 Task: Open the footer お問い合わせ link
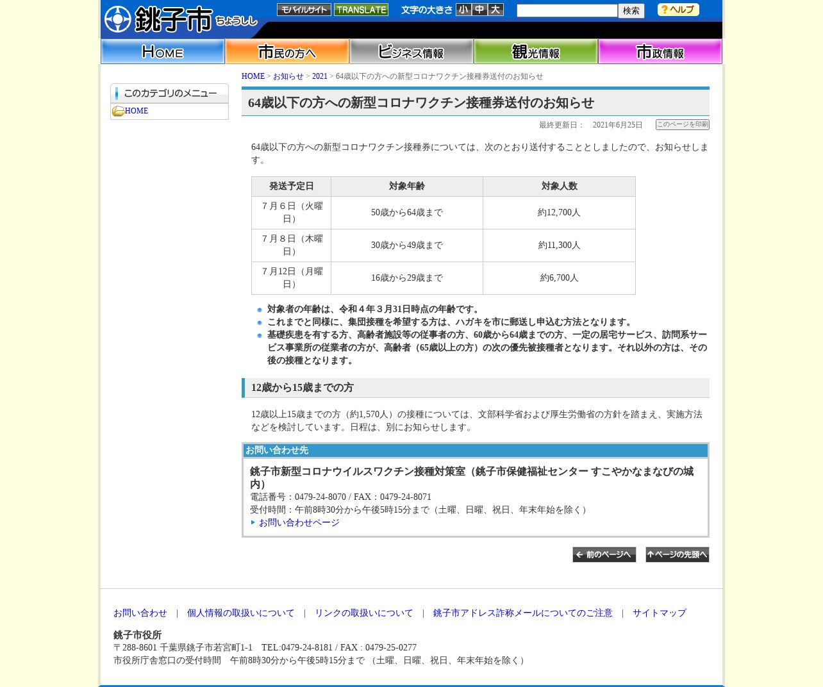(x=140, y=613)
